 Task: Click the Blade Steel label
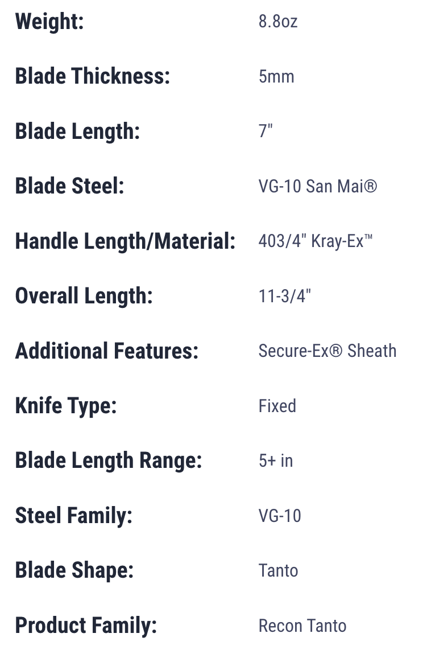(69, 186)
